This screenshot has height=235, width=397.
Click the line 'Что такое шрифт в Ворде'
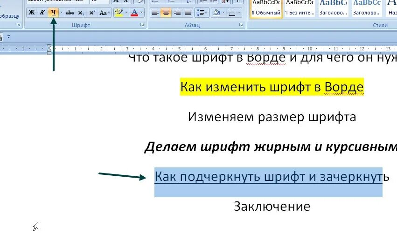pos(262,58)
